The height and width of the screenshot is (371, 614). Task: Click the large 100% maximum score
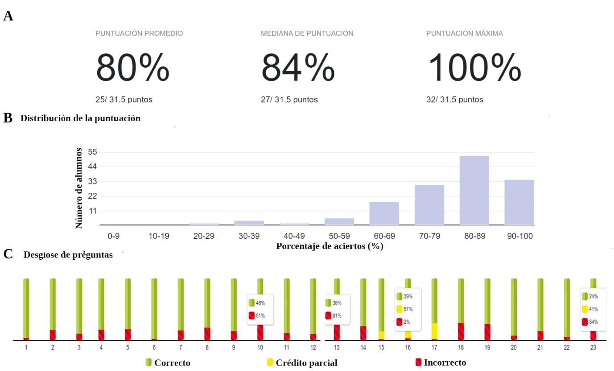coord(474,68)
